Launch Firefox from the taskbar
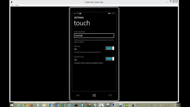Screen dimensions: 190x107 (x=32, y=105)
